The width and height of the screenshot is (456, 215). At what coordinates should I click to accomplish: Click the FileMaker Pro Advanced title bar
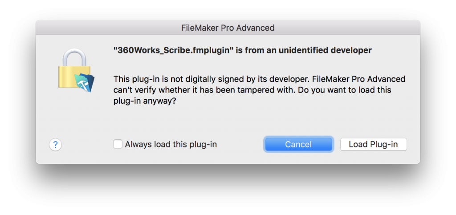228,28
